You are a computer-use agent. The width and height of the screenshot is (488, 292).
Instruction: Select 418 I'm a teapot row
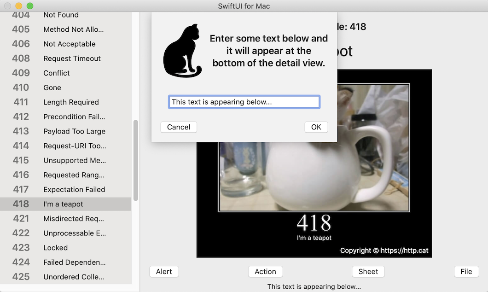(x=65, y=204)
